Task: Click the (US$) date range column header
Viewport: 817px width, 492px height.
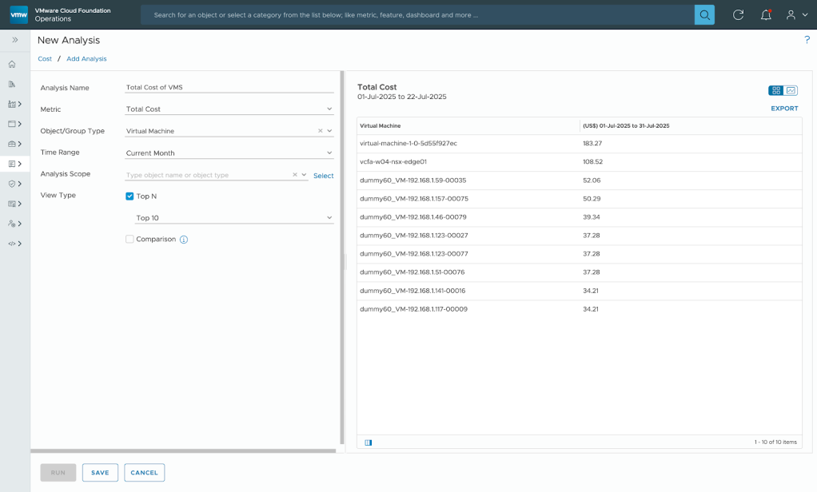Action: 691,125
